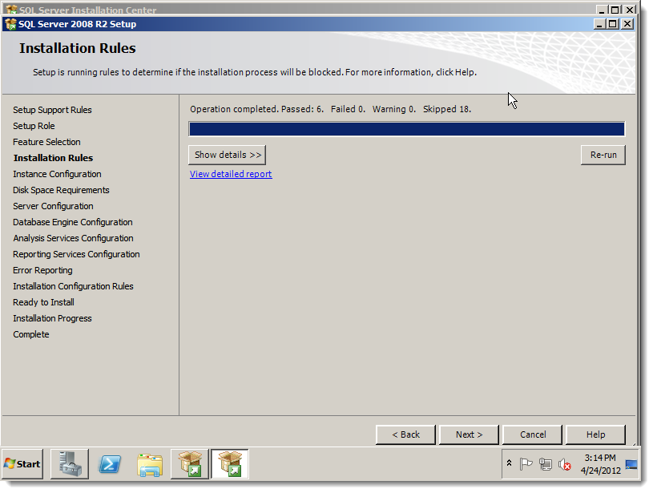Viewport: 653px width, 493px height.
Task: Select Disk Space Requirements step
Action: pyautogui.click(x=61, y=190)
